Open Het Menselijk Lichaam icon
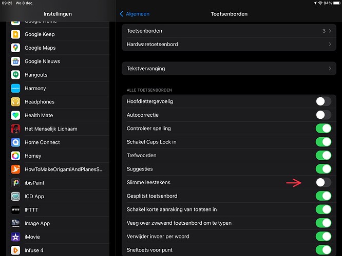 15,129
